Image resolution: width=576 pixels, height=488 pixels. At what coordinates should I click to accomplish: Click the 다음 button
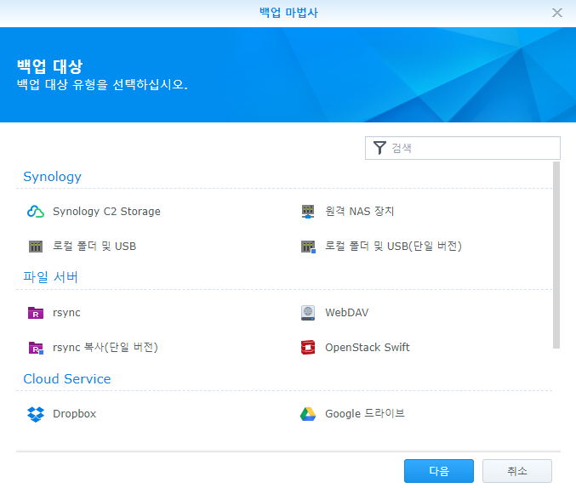click(439, 471)
